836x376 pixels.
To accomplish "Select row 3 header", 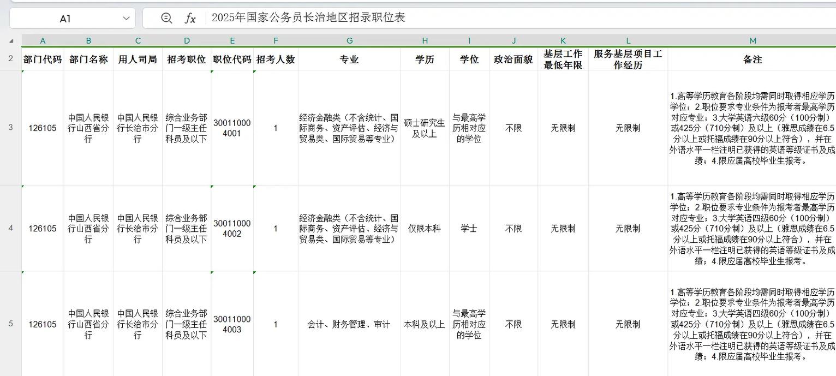I will point(9,128).
